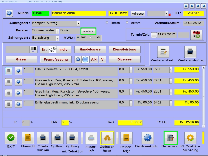Look up the Brillenglasbestimmung item details

[18, 104]
